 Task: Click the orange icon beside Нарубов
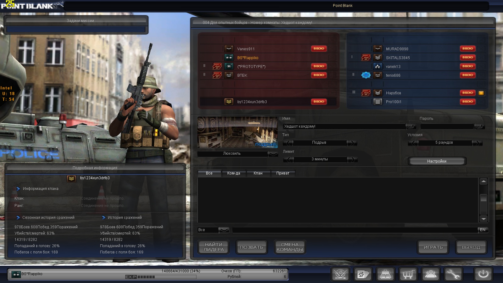481,93
